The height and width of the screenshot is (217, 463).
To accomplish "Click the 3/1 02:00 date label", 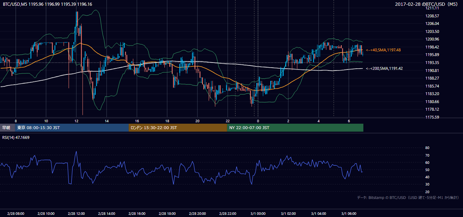I will (x=288, y=214).
